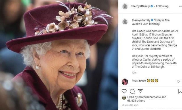Open theroyalfamily username in the post header
This screenshot has height=110, width=182.
[x=141, y=6]
